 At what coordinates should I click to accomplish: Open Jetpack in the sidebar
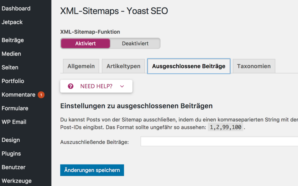[12, 22]
